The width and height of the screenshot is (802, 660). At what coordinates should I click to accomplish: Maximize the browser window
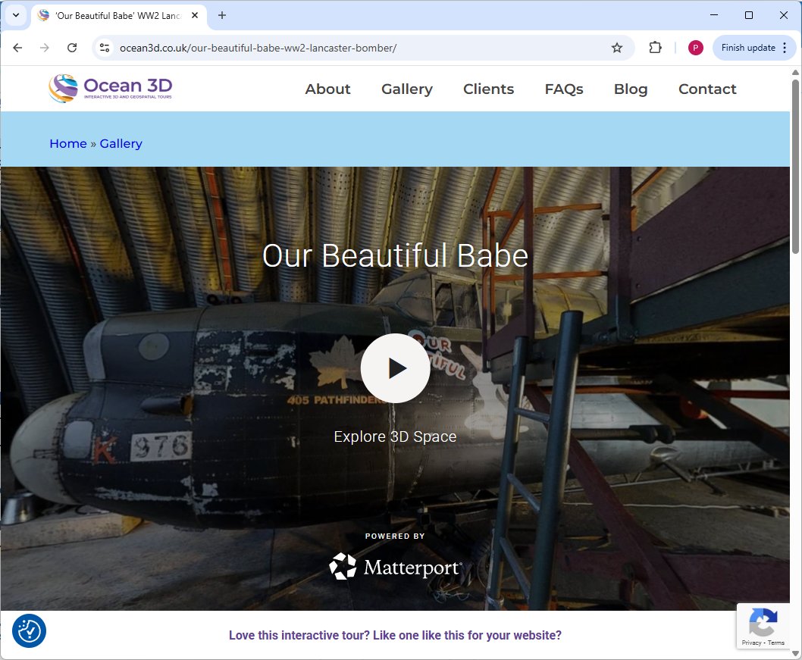click(749, 15)
